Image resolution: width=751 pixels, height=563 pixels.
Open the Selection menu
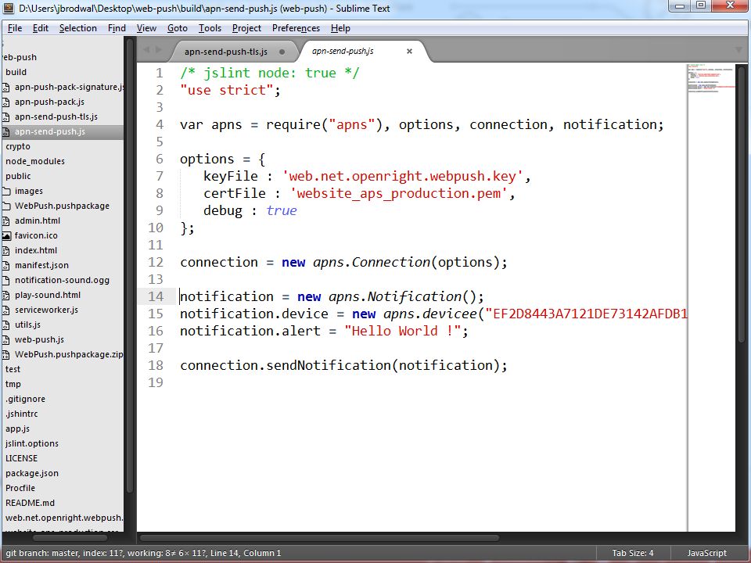pos(78,28)
